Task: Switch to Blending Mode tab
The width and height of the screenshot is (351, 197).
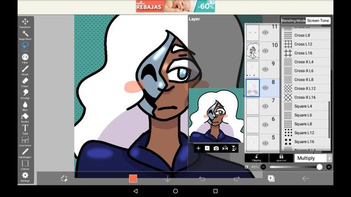Action: 293,21
